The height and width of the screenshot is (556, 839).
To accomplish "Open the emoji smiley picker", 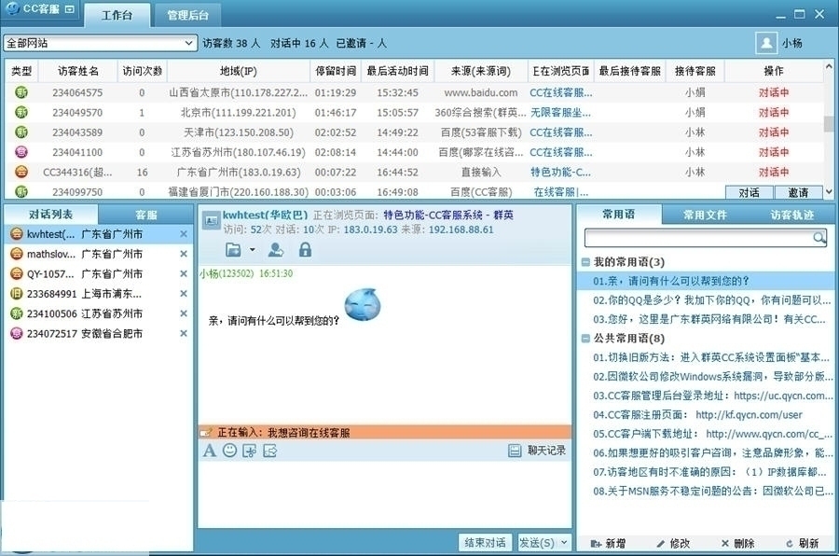I will (229, 451).
